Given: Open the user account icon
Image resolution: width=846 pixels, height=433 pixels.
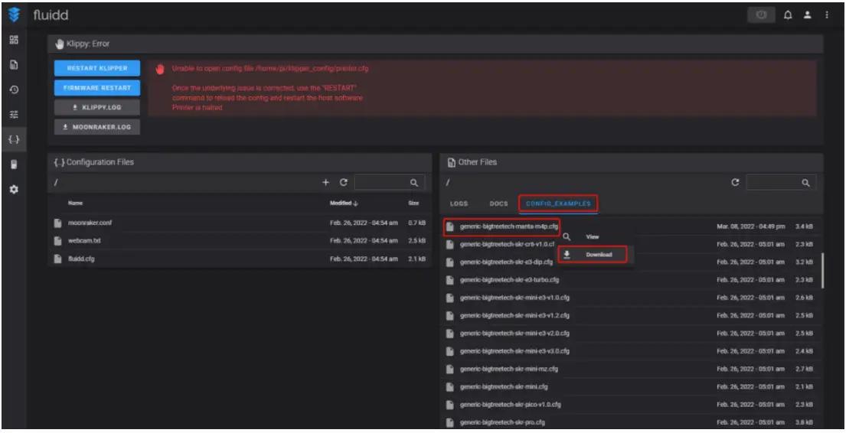Looking at the screenshot, I should point(807,15).
